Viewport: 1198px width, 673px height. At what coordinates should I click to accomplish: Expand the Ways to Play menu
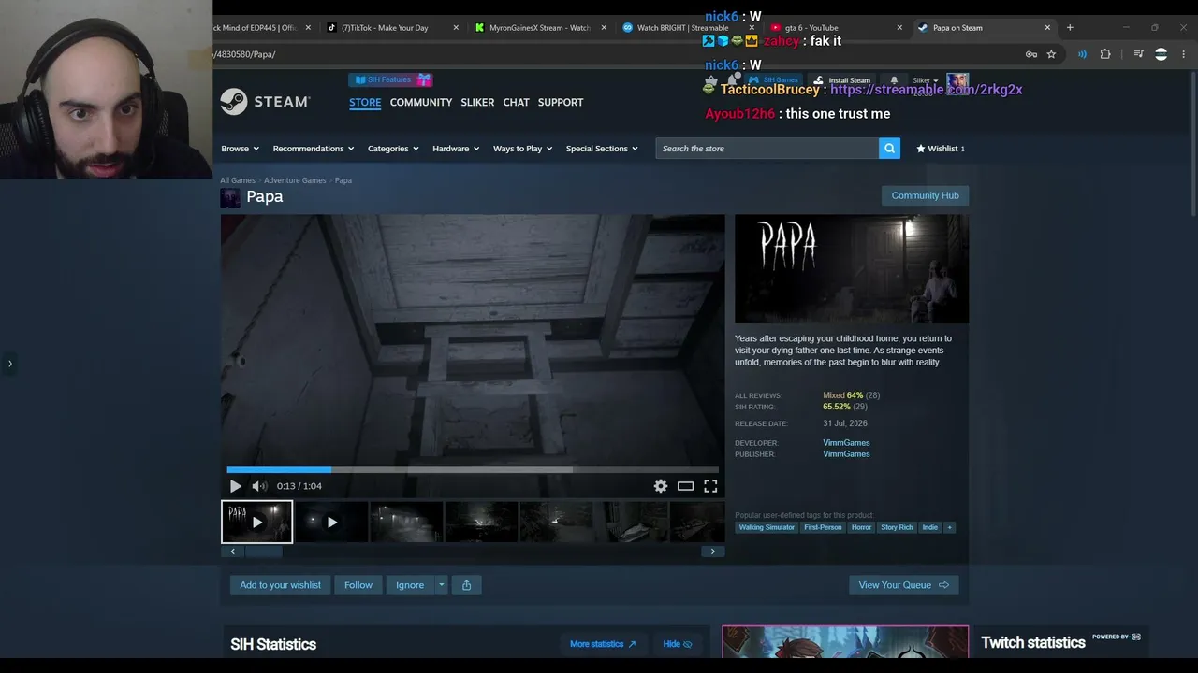523,149
